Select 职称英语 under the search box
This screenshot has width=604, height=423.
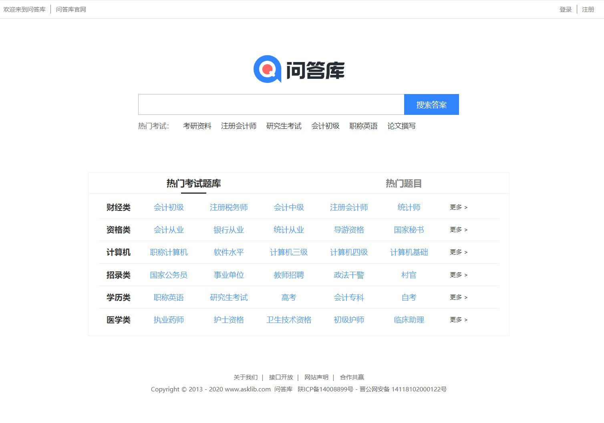click(363, 126)
